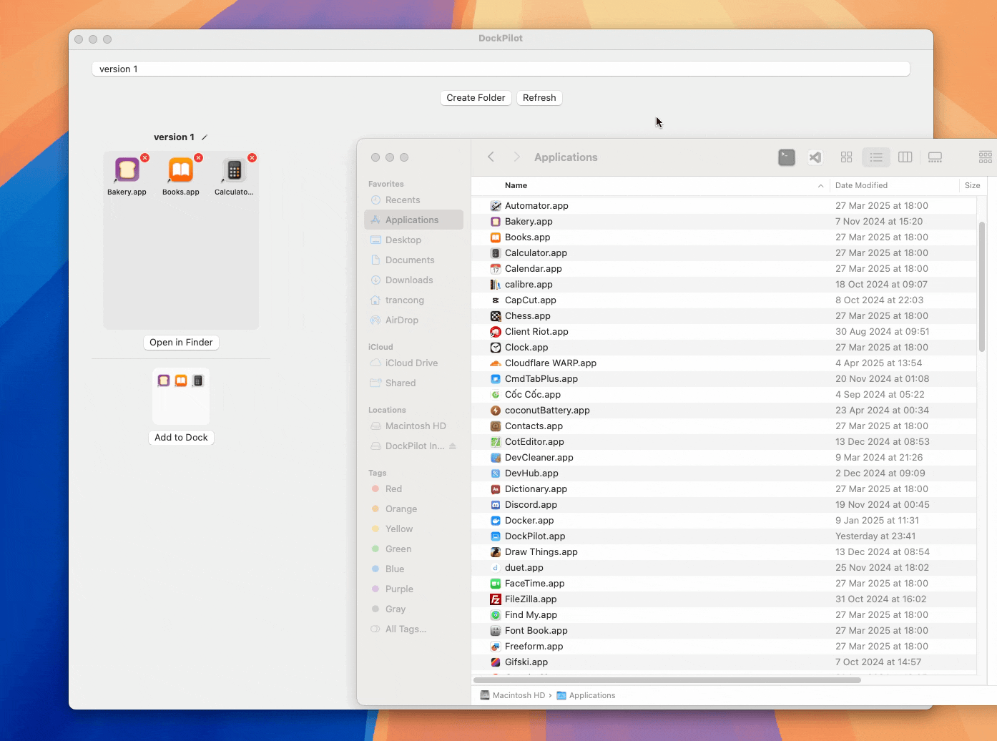Screen dimensions: 997x741
Task: Click the Create Folder button in DockPilot
Action: point(476,98)
